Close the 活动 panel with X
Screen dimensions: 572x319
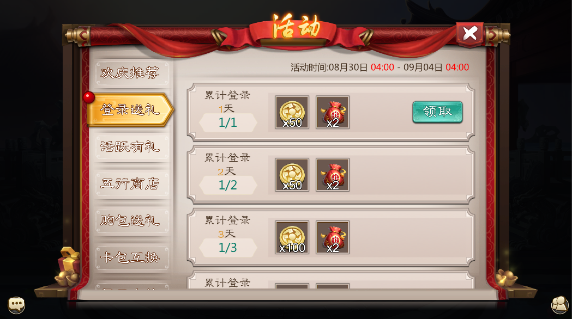pyautogui.click(x=470, y=34)
